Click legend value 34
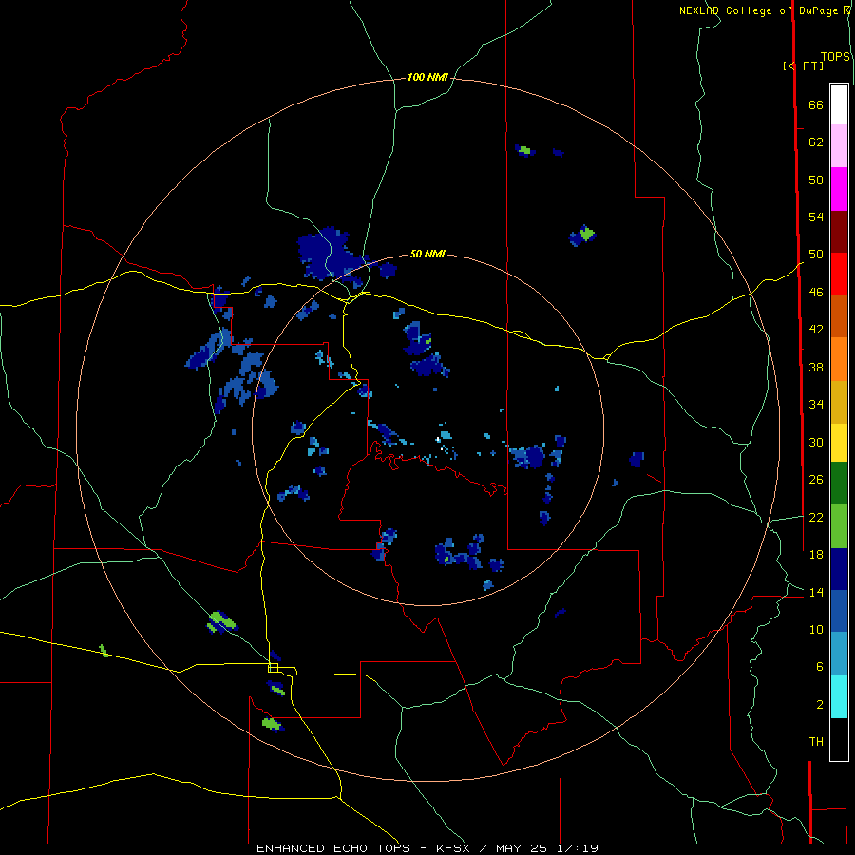Image resolution: width=855 pixels, height=855 pixels. point(816,404)
